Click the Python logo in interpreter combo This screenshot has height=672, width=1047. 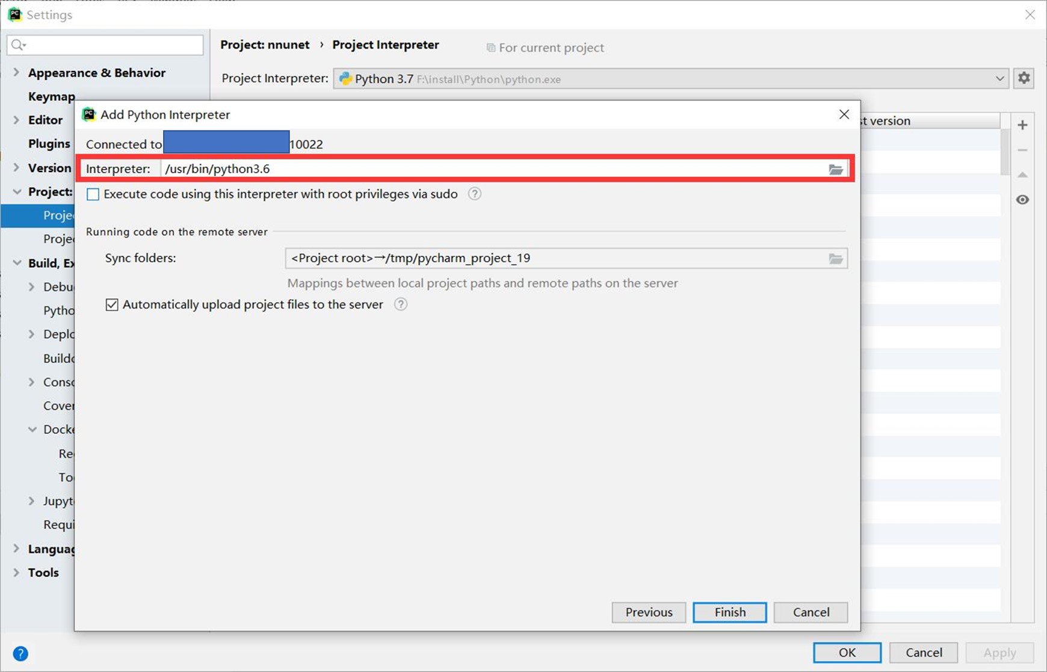pos(345,79)
